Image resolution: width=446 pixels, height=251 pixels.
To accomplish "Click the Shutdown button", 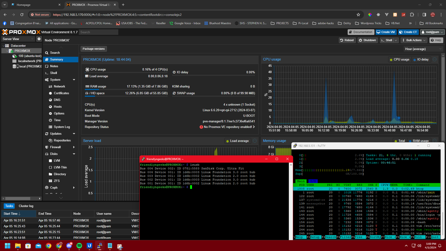I will click(x=367, y=40).
